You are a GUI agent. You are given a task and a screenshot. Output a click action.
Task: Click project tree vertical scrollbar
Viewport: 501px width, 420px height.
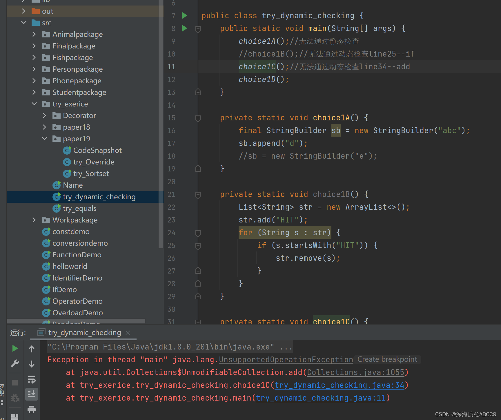point(161,124)
